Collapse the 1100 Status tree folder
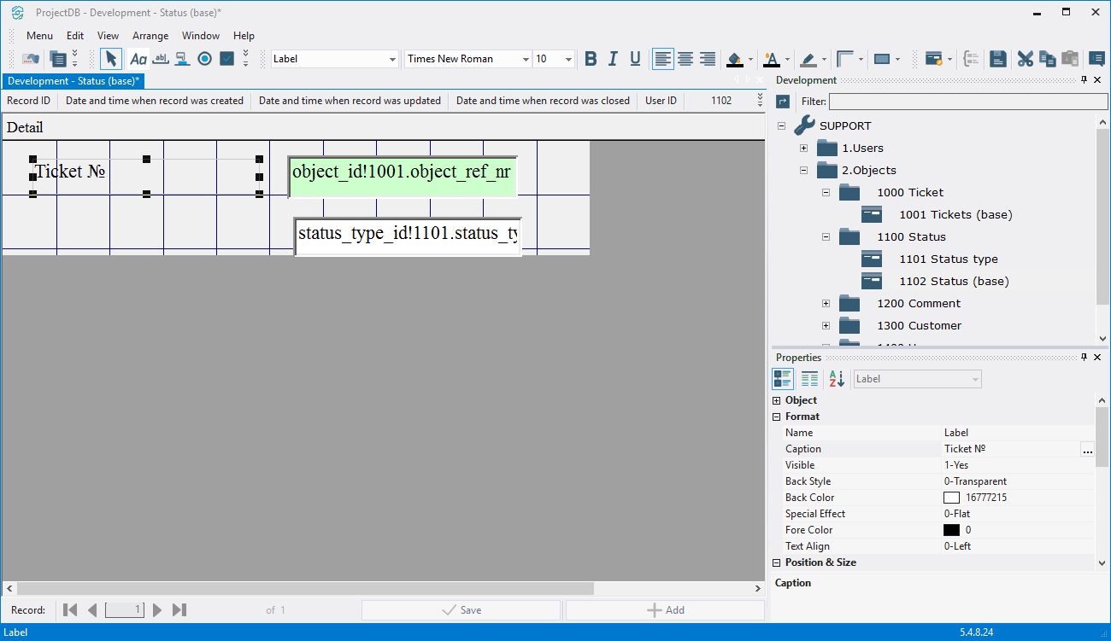This screenshot has width=1111, height=641. tap(826, 237)
